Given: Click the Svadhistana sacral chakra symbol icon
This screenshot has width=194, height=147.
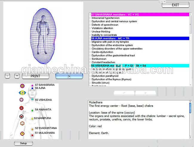Looking at the screenshot, I should tap(22, 123).
